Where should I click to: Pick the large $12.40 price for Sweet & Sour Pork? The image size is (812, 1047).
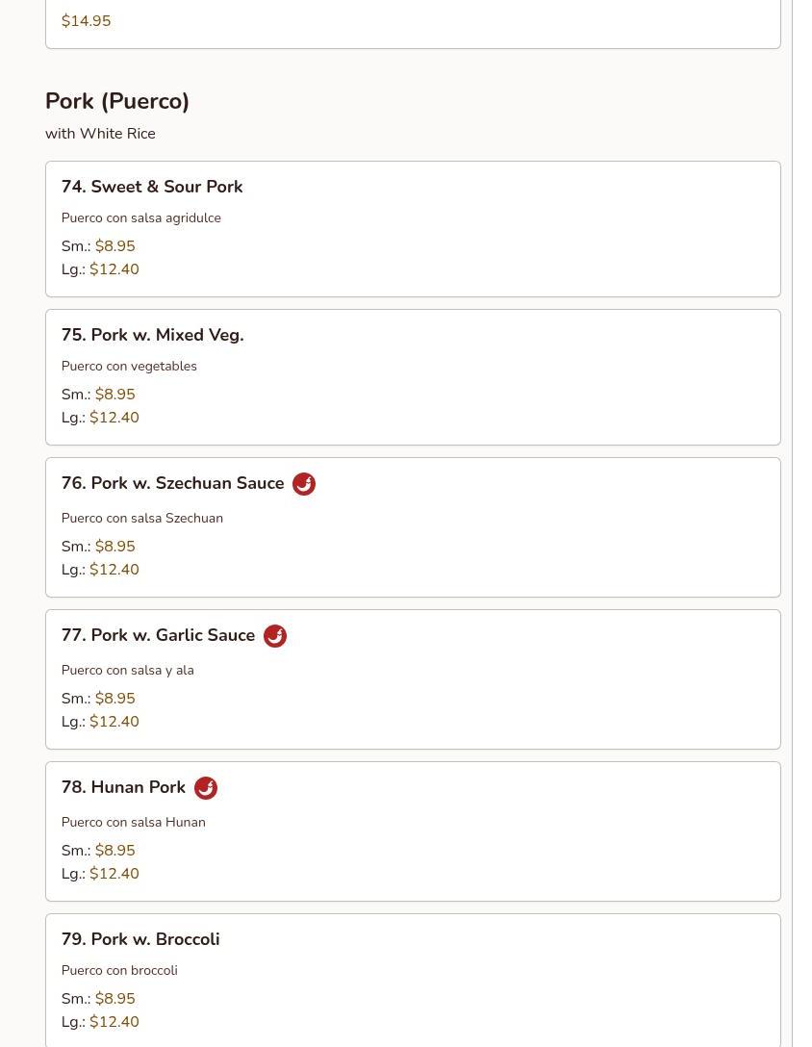[114, 269]
